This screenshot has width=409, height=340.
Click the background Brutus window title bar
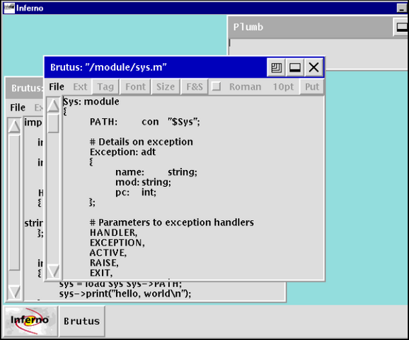25,88
